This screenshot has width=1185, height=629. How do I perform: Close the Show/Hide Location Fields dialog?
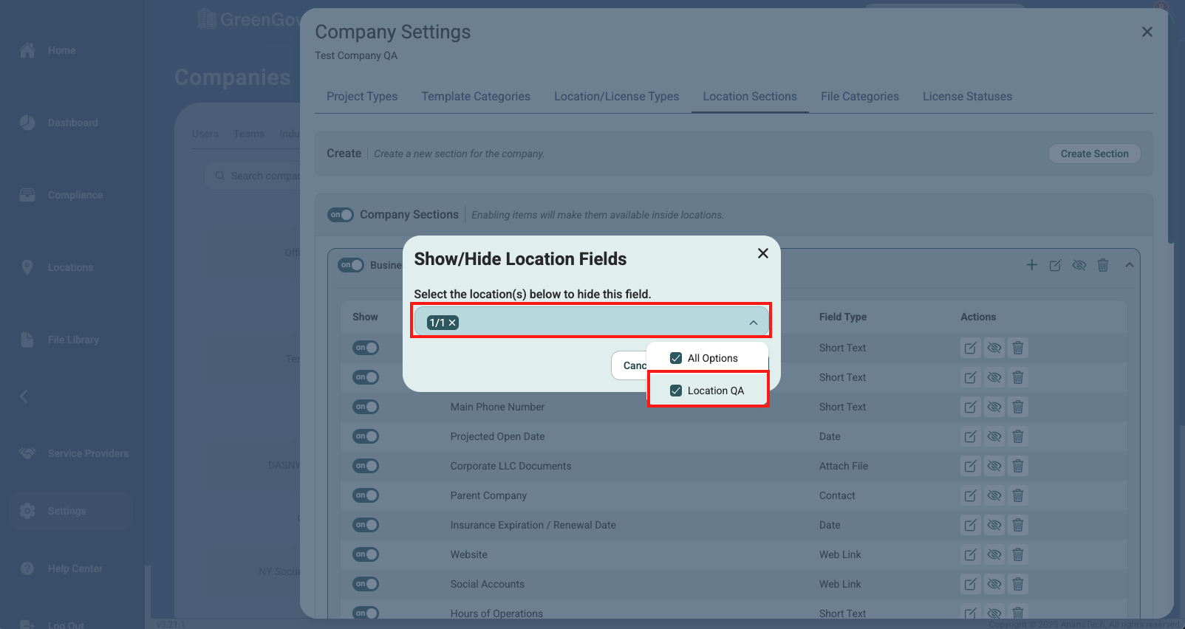[763, 253]
